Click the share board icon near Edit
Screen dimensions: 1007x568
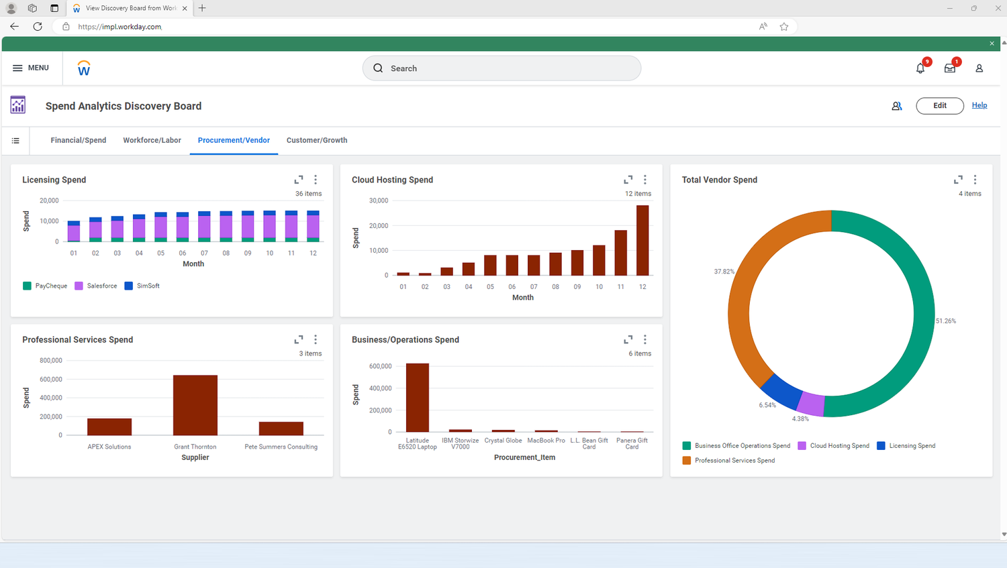coord(896,105)
